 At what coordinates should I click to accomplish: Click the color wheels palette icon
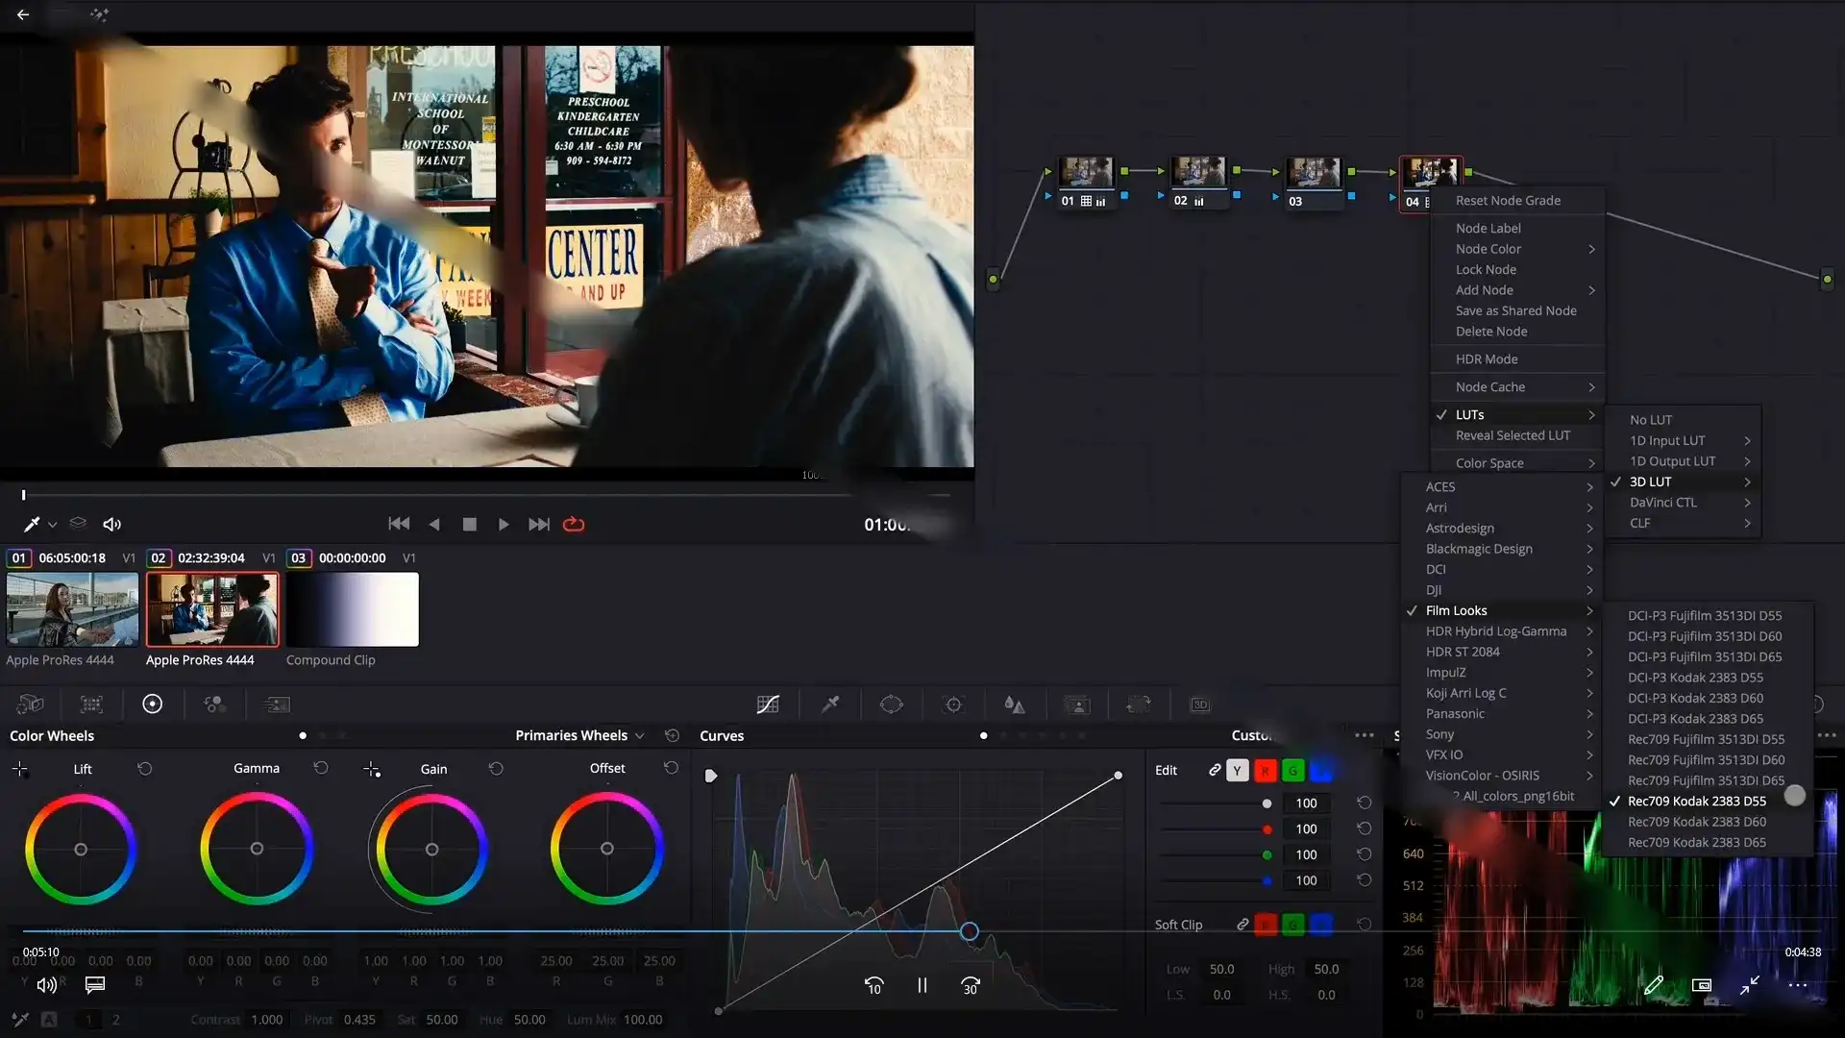[x=152, y=704]
